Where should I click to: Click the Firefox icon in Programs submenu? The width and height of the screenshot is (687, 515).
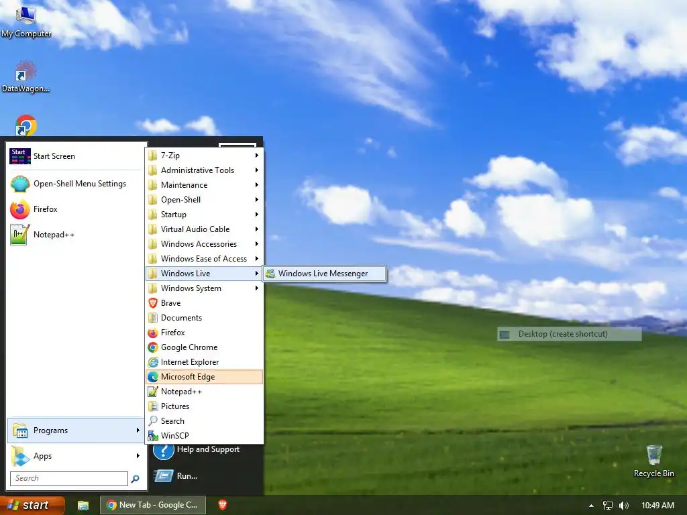tap(153, 333)
